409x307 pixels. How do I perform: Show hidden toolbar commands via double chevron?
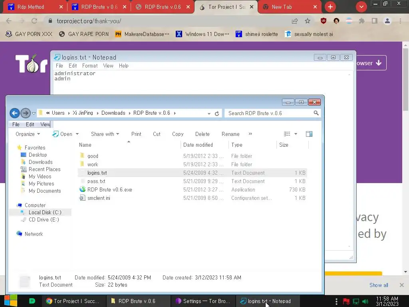point(250,134)
